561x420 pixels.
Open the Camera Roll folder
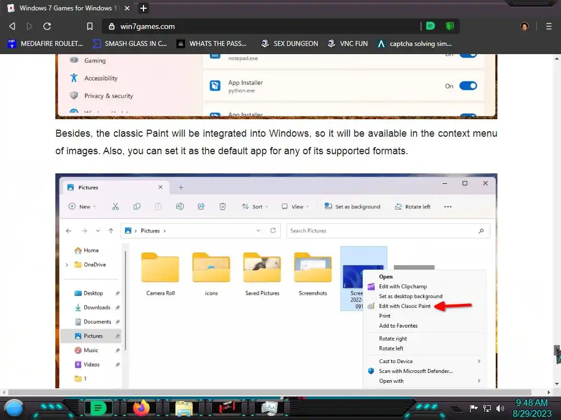(x=161, y=275)
